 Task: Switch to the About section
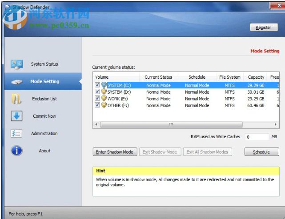pos(44,151)
